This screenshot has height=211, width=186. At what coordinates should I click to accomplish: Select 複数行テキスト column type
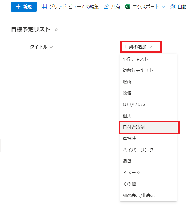[x=148, y=71]
